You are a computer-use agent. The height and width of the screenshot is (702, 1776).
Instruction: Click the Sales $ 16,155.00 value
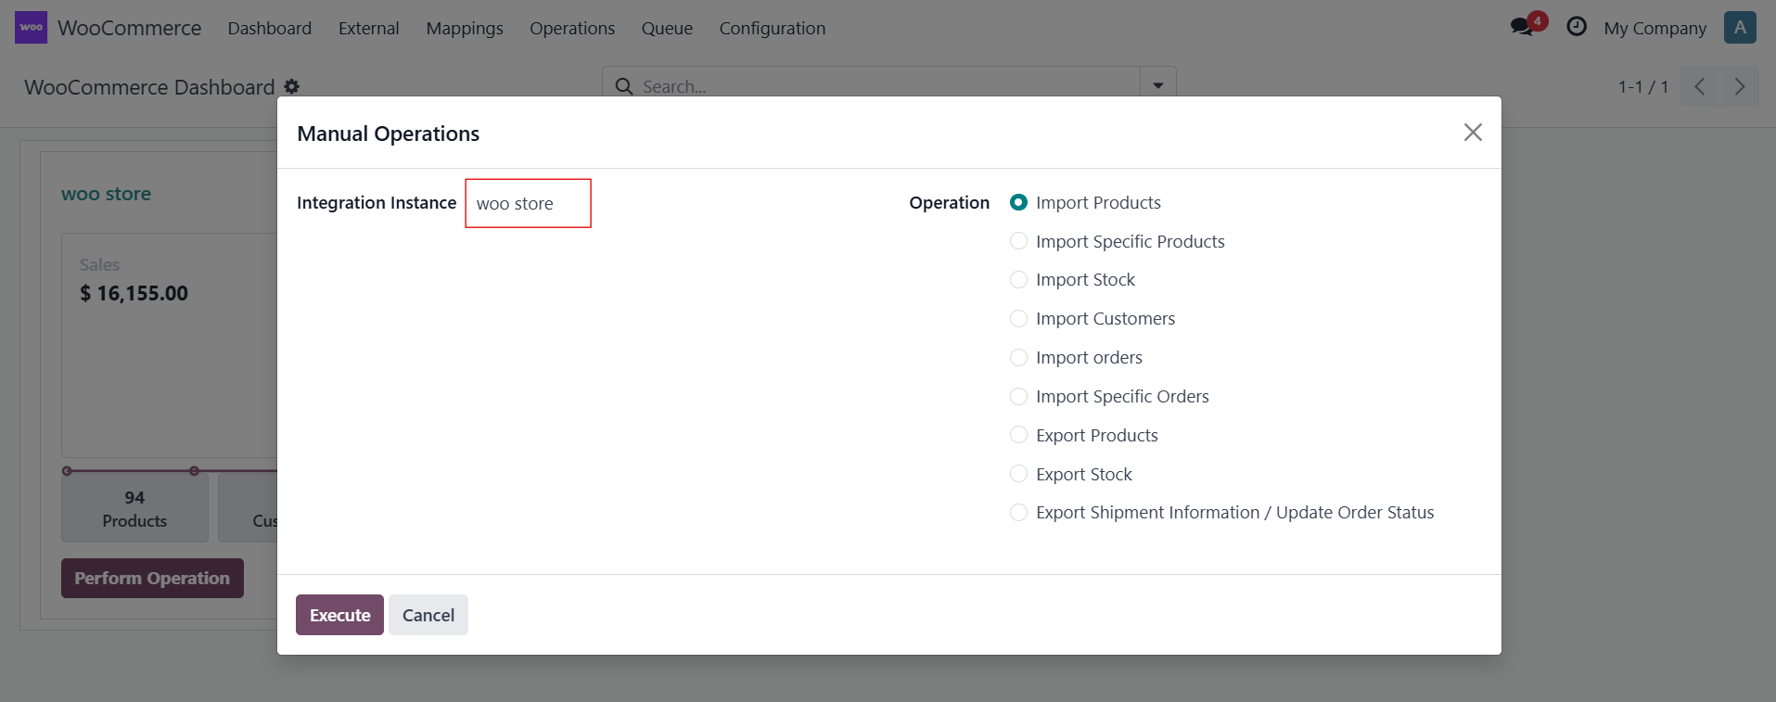point(134,293)
